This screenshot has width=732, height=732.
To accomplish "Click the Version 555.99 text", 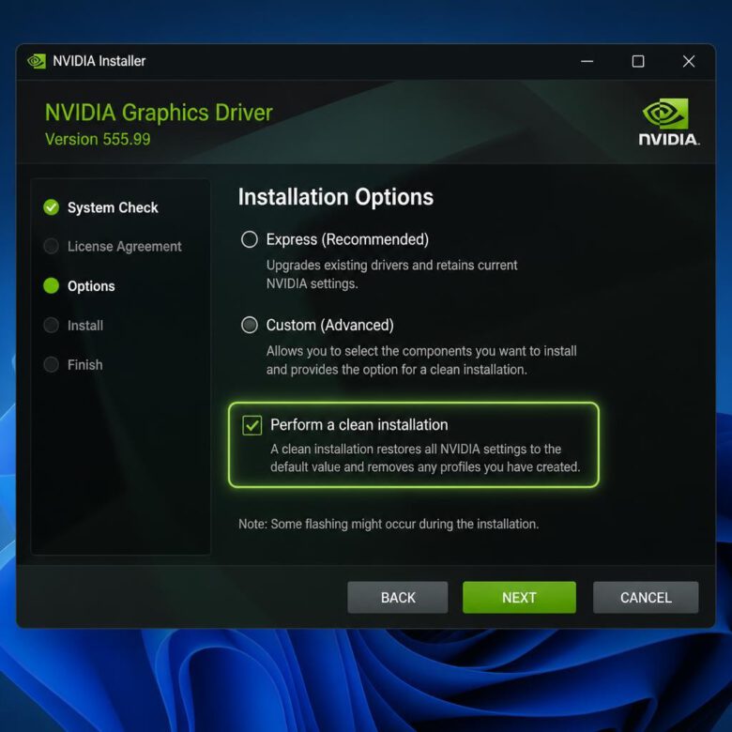I will pos(98,139).
